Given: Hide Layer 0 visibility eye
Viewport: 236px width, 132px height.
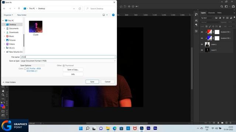Looking at the screenshot, I should (x=202, y=50).
